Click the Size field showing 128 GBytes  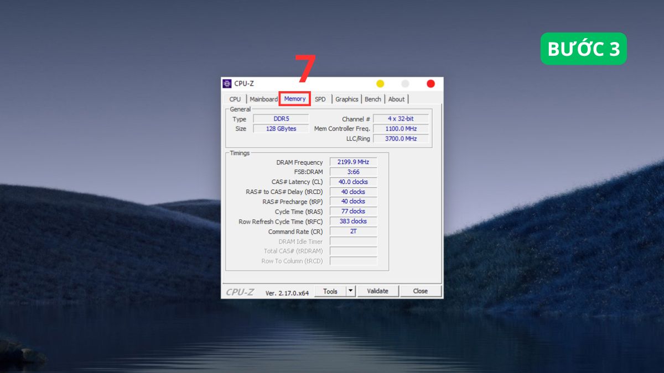click(281, 128)
